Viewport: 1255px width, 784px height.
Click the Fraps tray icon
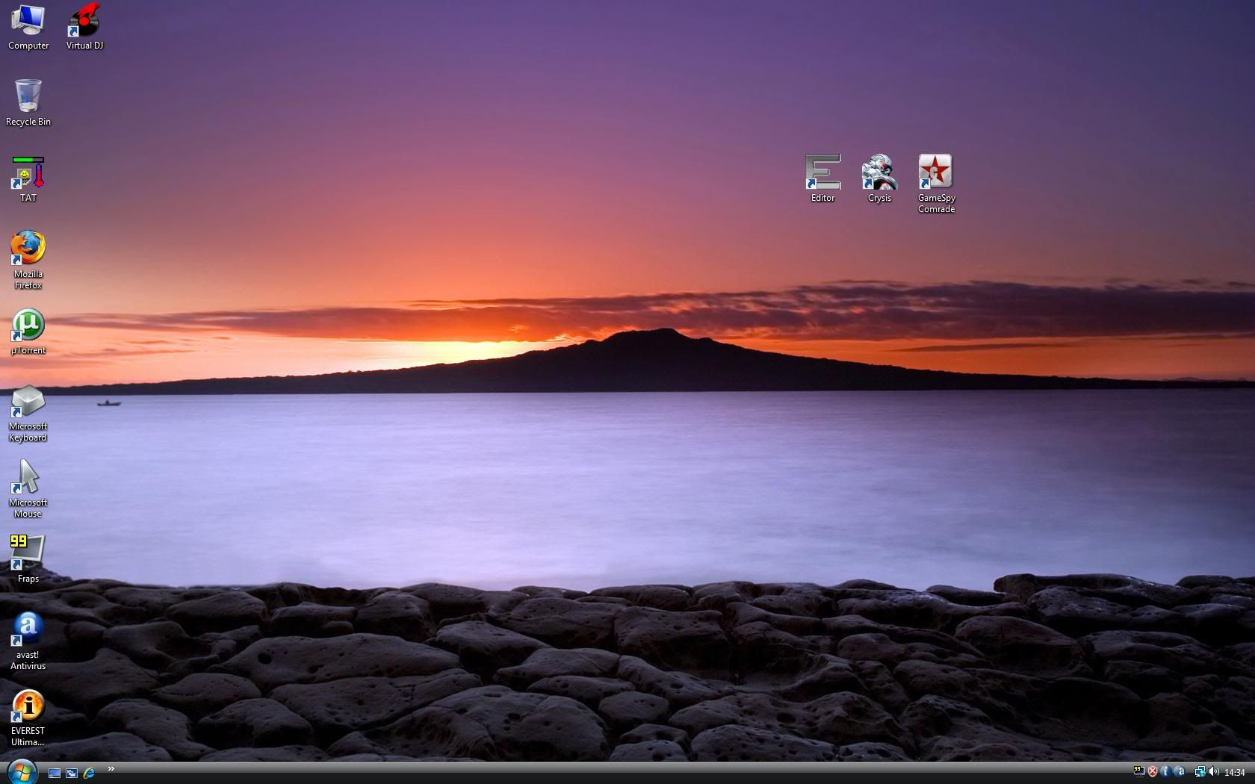(x=1138, y=772)
